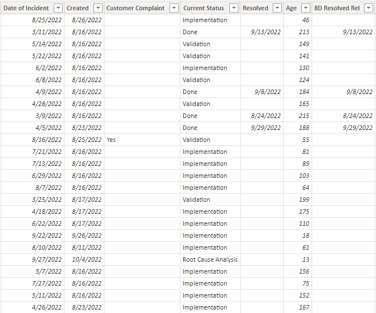Select the Age value 188 cell
This screenshot has height=313, width=376.
click(298, 128)
